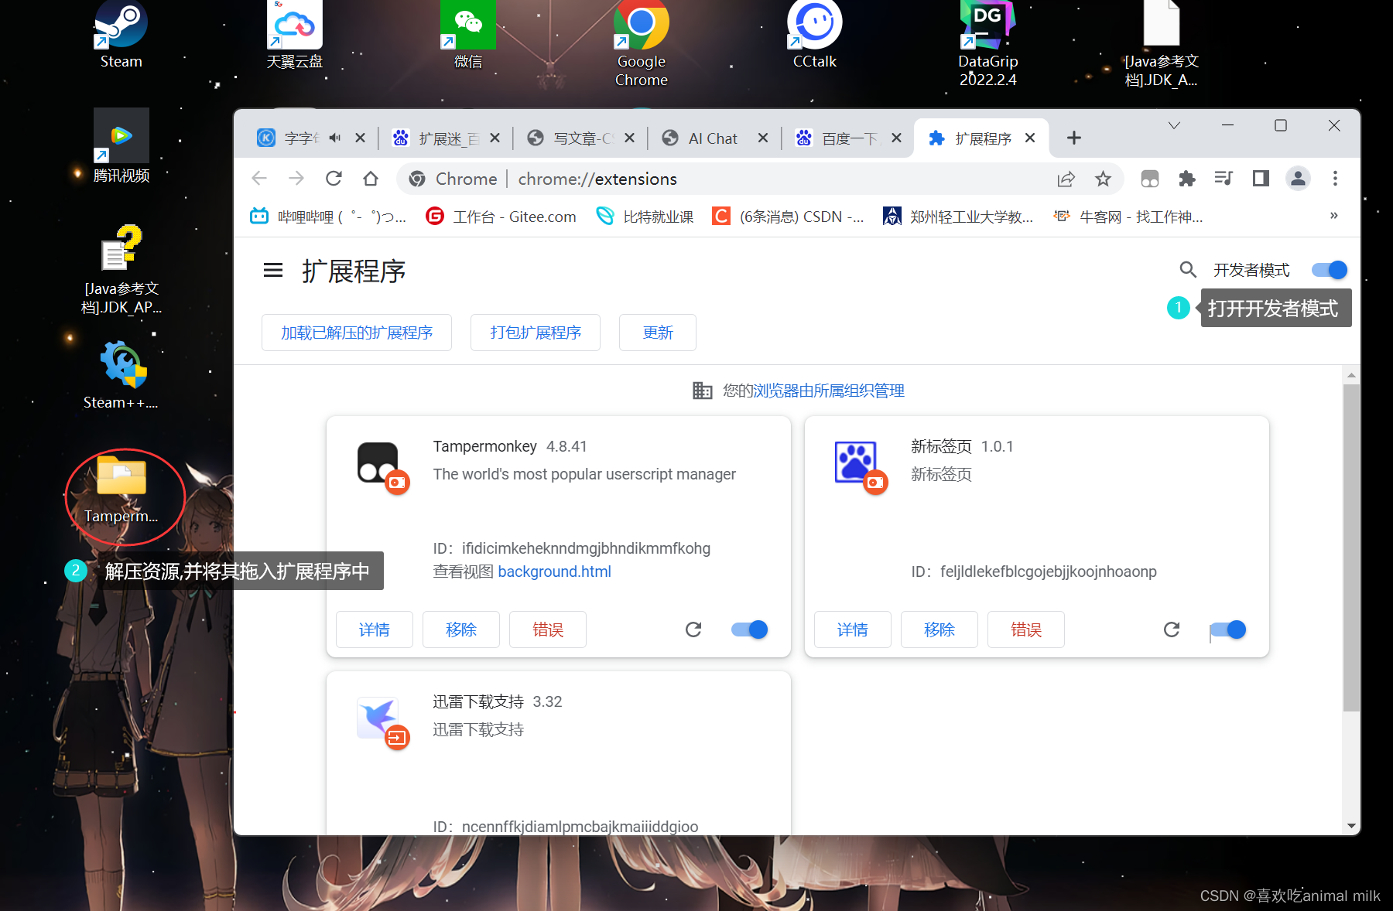Image resolution: width=1393 pixels, height=911 pixels.
Task: Click 加载已解压的扩展程序 button
Action: (x=357, y=333)
